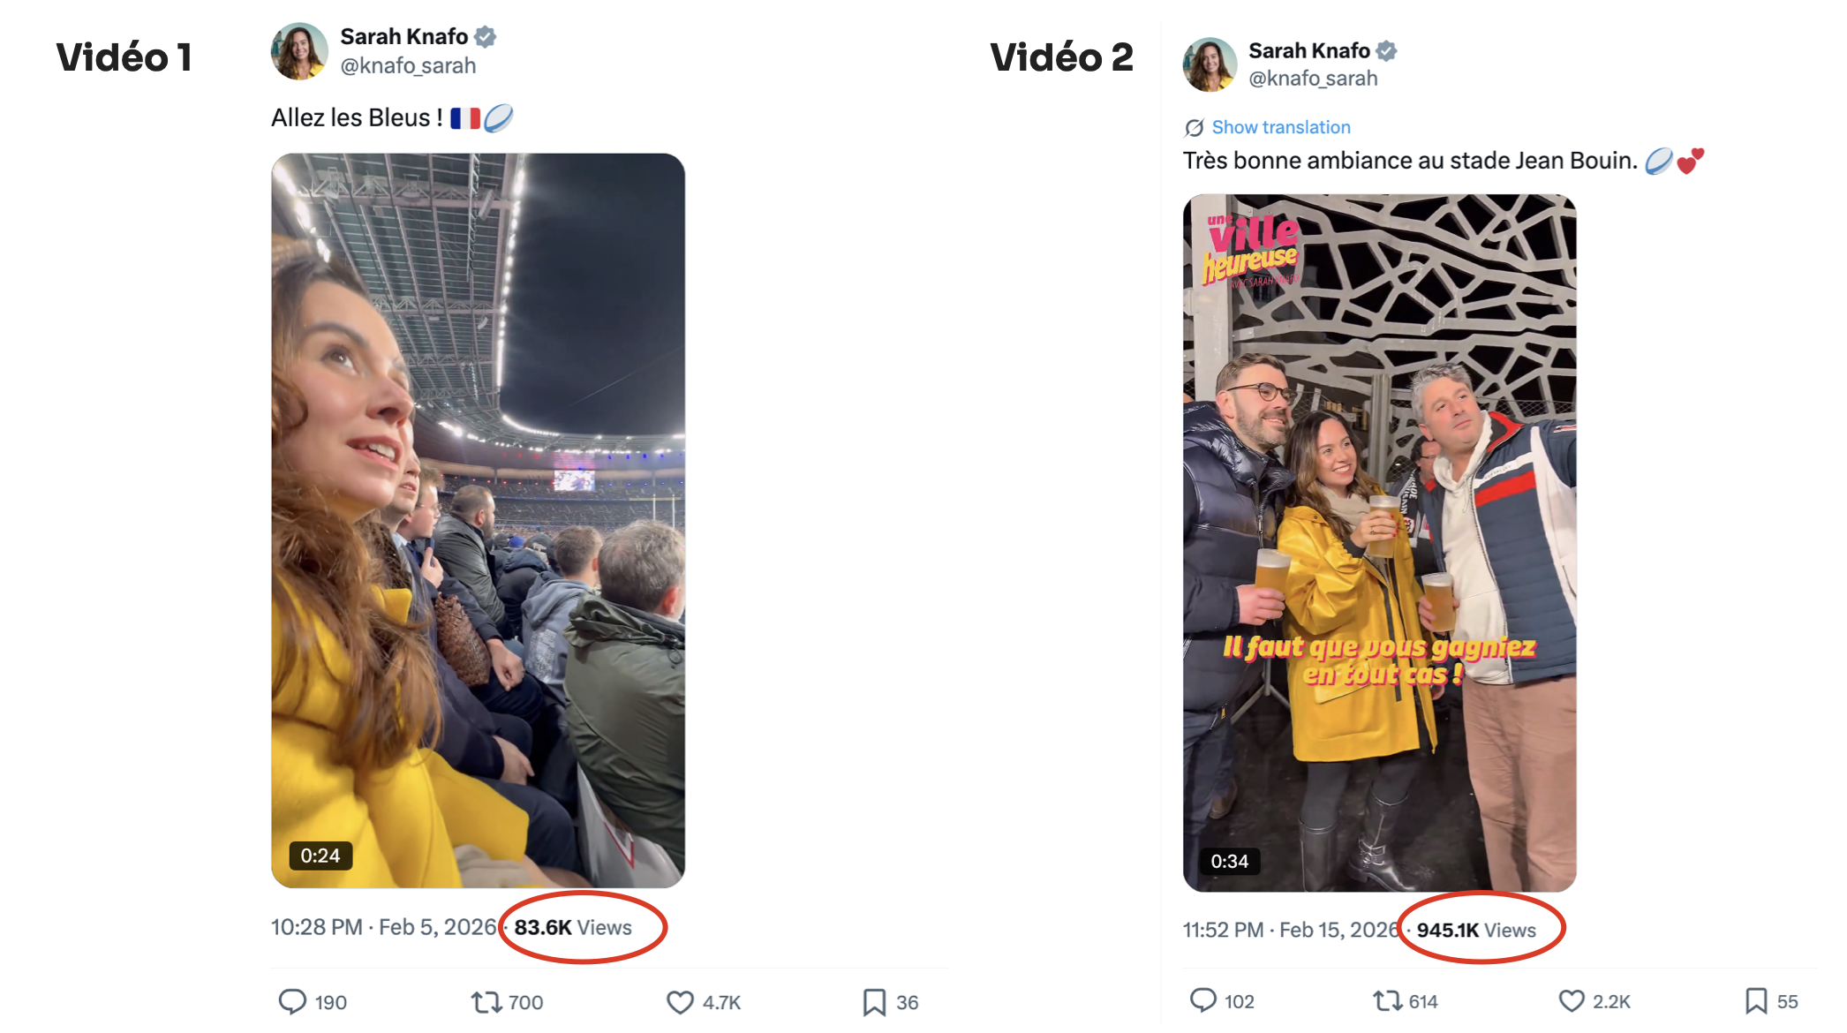Viewport: 1847px width, 1033px height.
Task: Click the repost icon showing 700
Action: 486,1002
